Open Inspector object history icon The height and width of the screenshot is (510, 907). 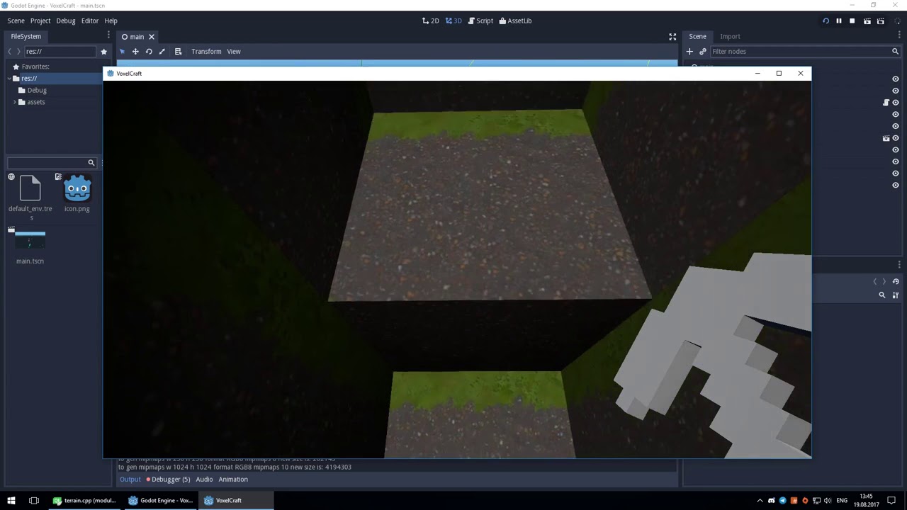pos(896,281)
